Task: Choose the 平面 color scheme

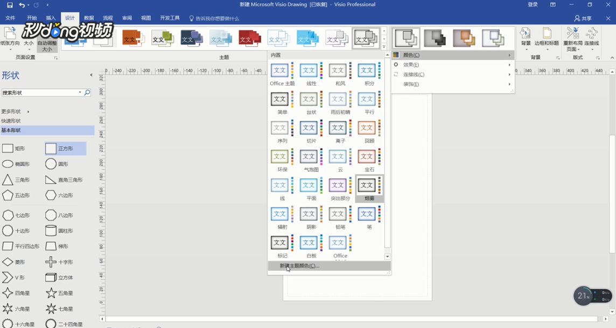Action: 311,189
